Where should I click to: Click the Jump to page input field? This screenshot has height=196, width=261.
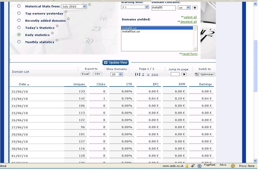click(175, 74)
